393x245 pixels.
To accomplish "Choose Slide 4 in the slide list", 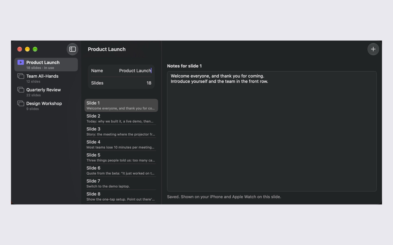I will (121, 145).
